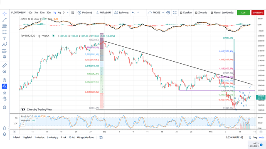Toggle lock all drawings
Viewport: 266px width, 149px height.
[5, 93]
